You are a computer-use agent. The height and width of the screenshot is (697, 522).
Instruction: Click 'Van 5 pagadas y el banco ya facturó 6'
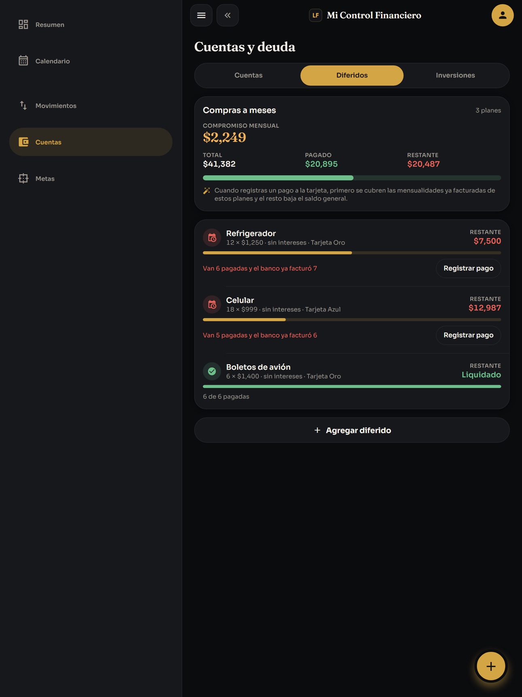(260, 335)
